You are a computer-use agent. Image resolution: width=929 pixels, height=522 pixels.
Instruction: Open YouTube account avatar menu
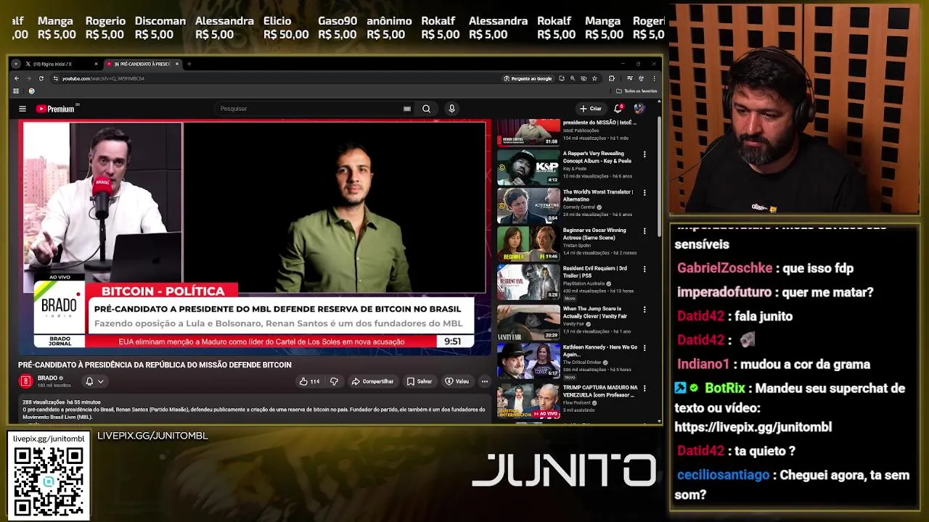pos(639,109)
